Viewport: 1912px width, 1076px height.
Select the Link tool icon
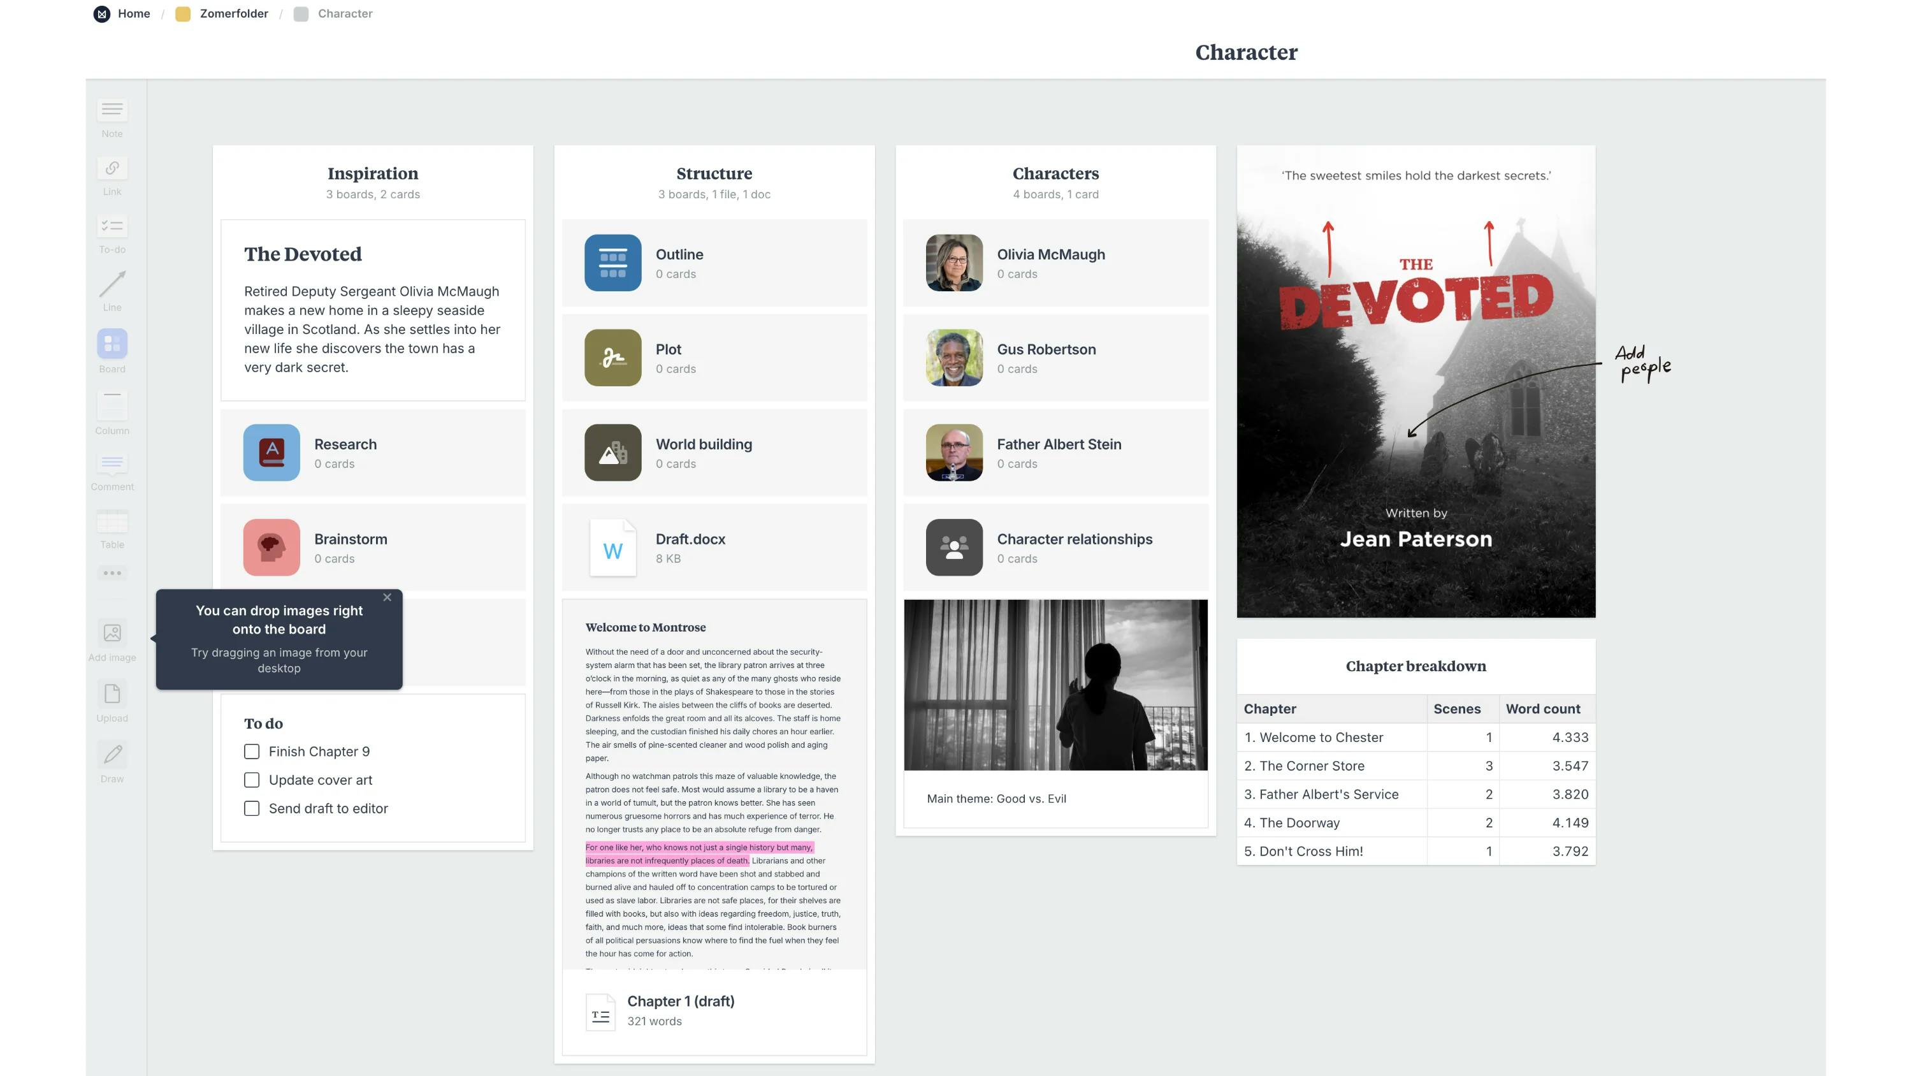[x=112, y=168]
